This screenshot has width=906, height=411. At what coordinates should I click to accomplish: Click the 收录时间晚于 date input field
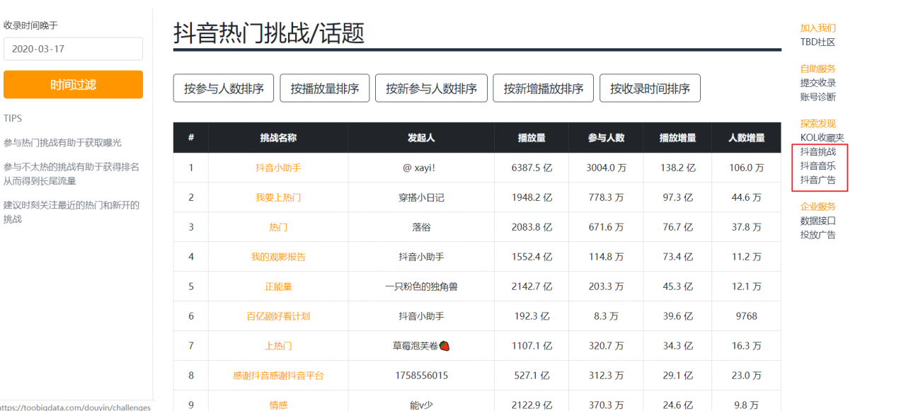tap(73, 49)
